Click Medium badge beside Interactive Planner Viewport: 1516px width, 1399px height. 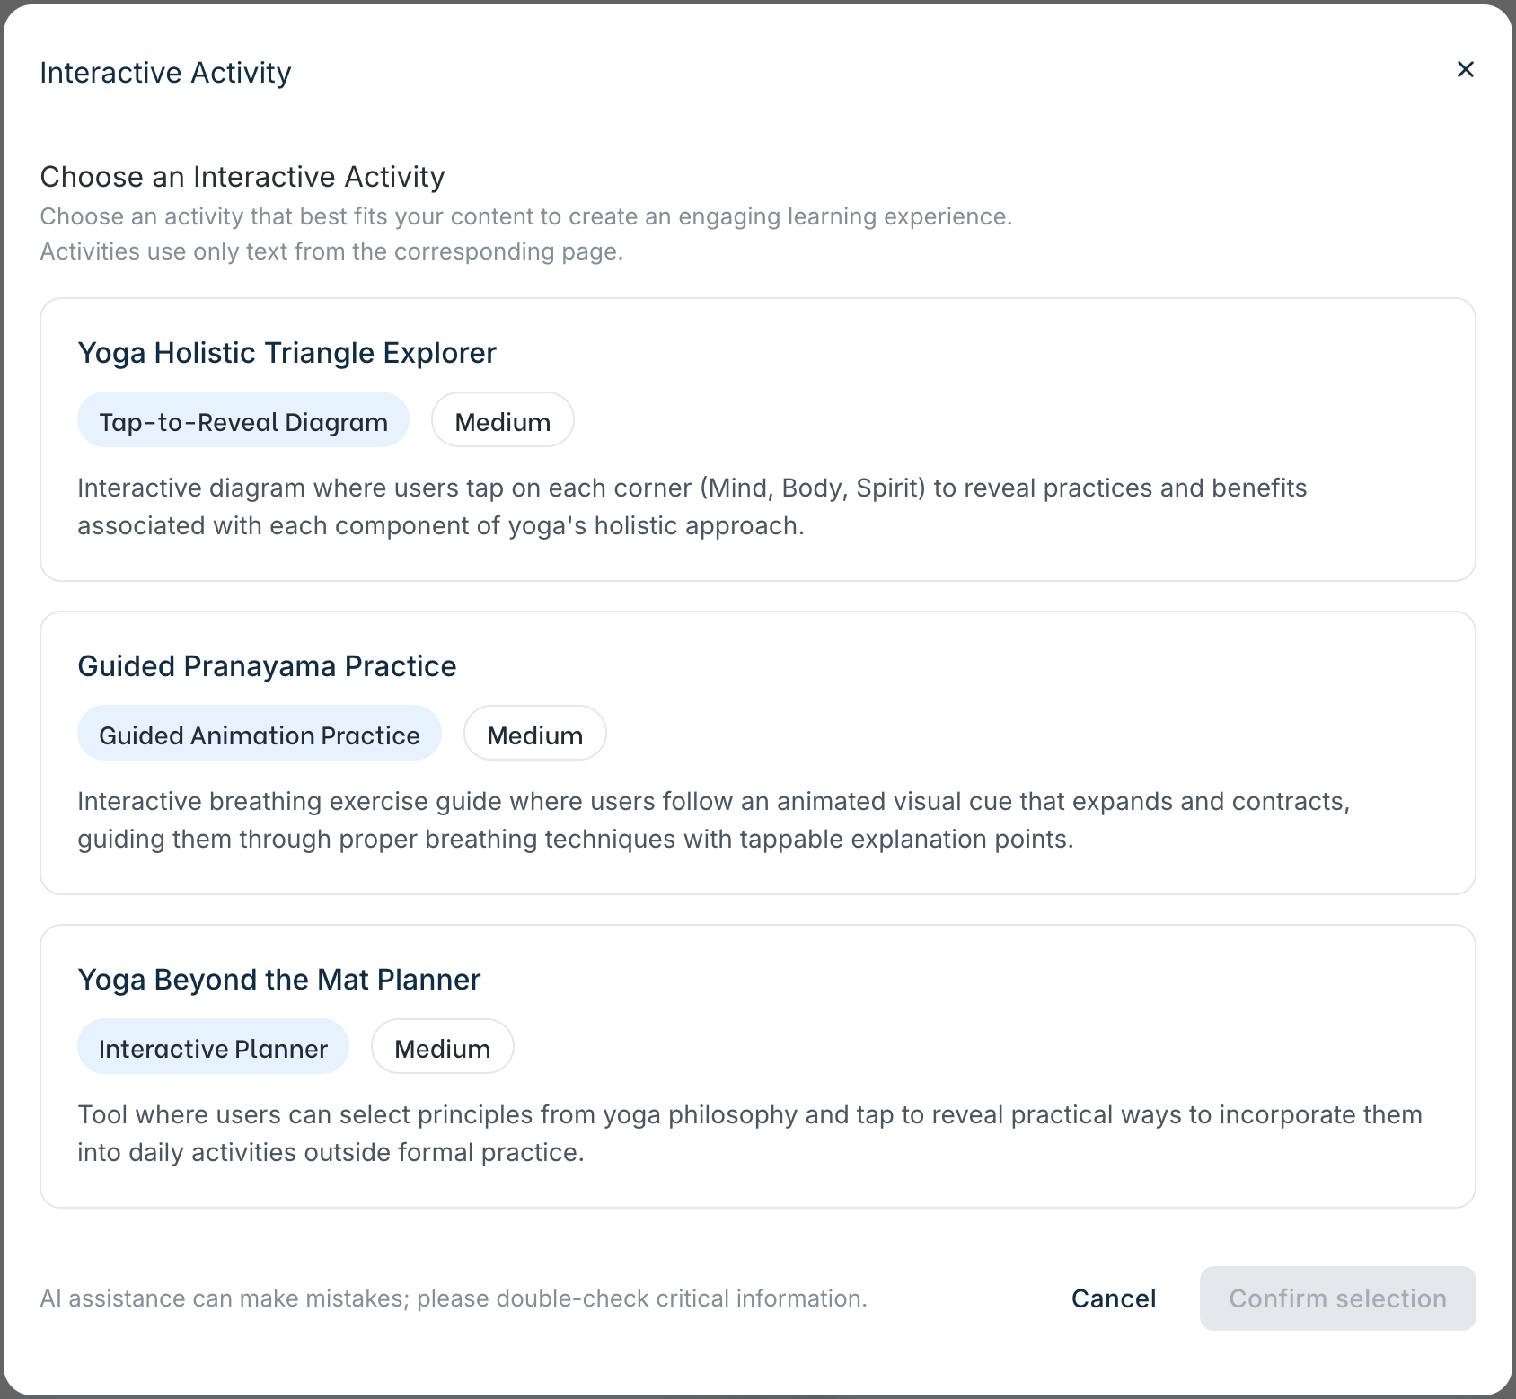[x=442, y=1048]
